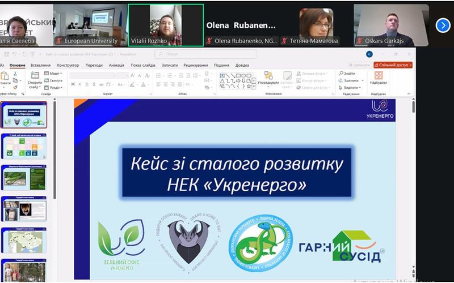Screen dimensions: 454x283
Task: Click the Створити слайд new slide icon
Action: (35, 76)
